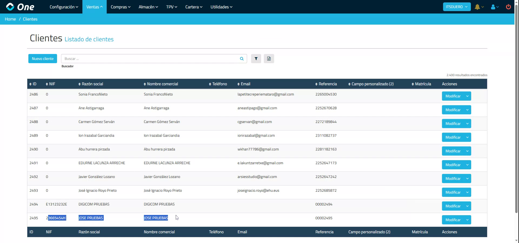This screenshot has height=243, width=519.
Task: Click the red logout power icon
Action: [508, 7]
